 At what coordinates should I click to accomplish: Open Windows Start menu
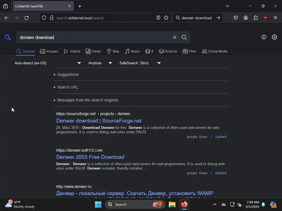click(98, 204)
